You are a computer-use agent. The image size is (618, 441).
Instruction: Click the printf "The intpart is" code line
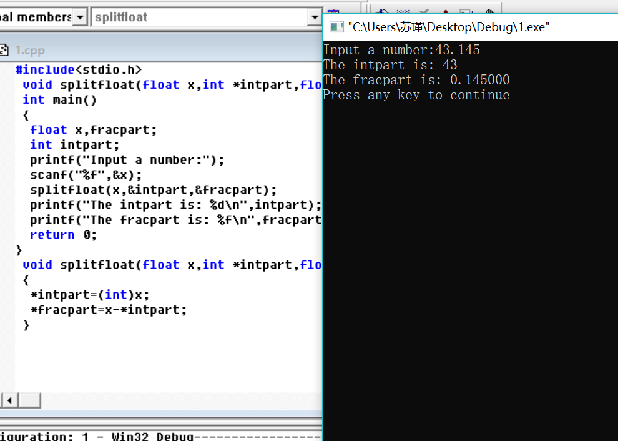click(176, 205)
